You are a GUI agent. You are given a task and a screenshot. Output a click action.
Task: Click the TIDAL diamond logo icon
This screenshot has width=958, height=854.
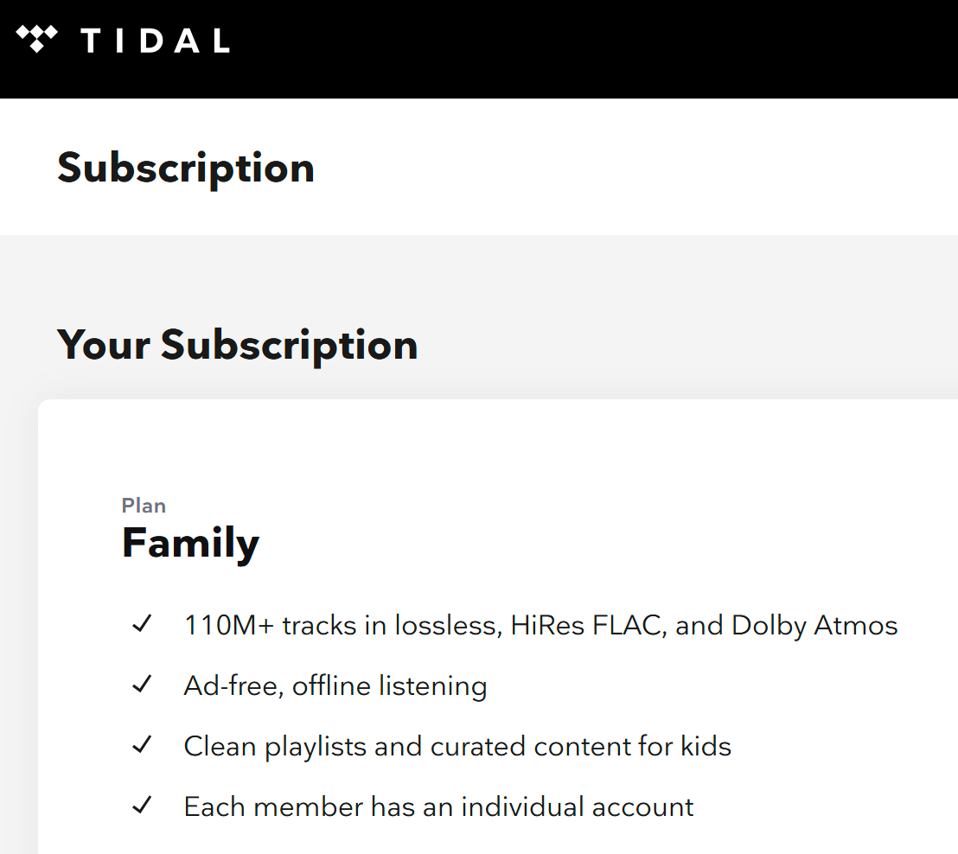pyautogui.click(x=36, y=39)
